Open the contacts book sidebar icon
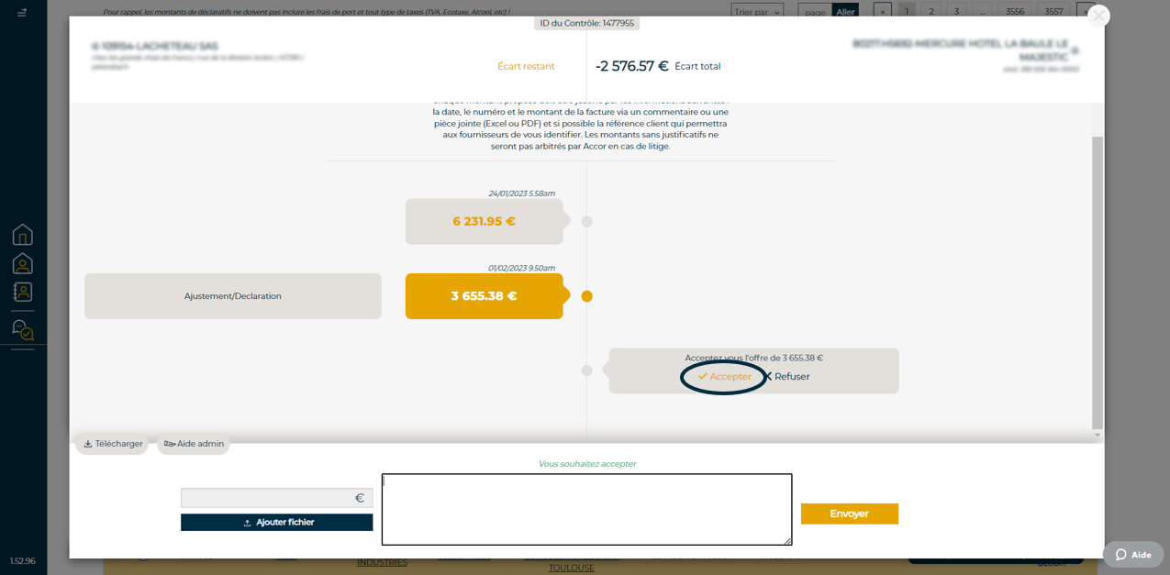 pos(23,292)
